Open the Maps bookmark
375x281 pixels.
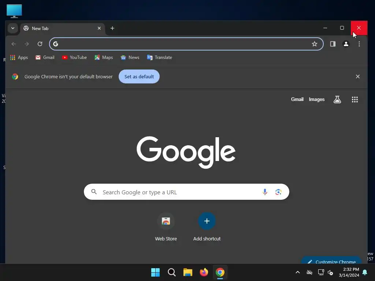[104, 57]
